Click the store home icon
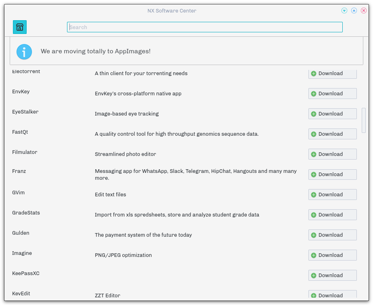Image resolution: width=373 pixels, height=305 pixels. 20,27
